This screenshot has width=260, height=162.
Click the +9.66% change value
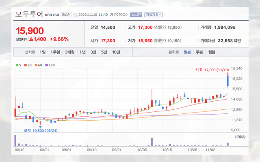click(x=59, y=39)
